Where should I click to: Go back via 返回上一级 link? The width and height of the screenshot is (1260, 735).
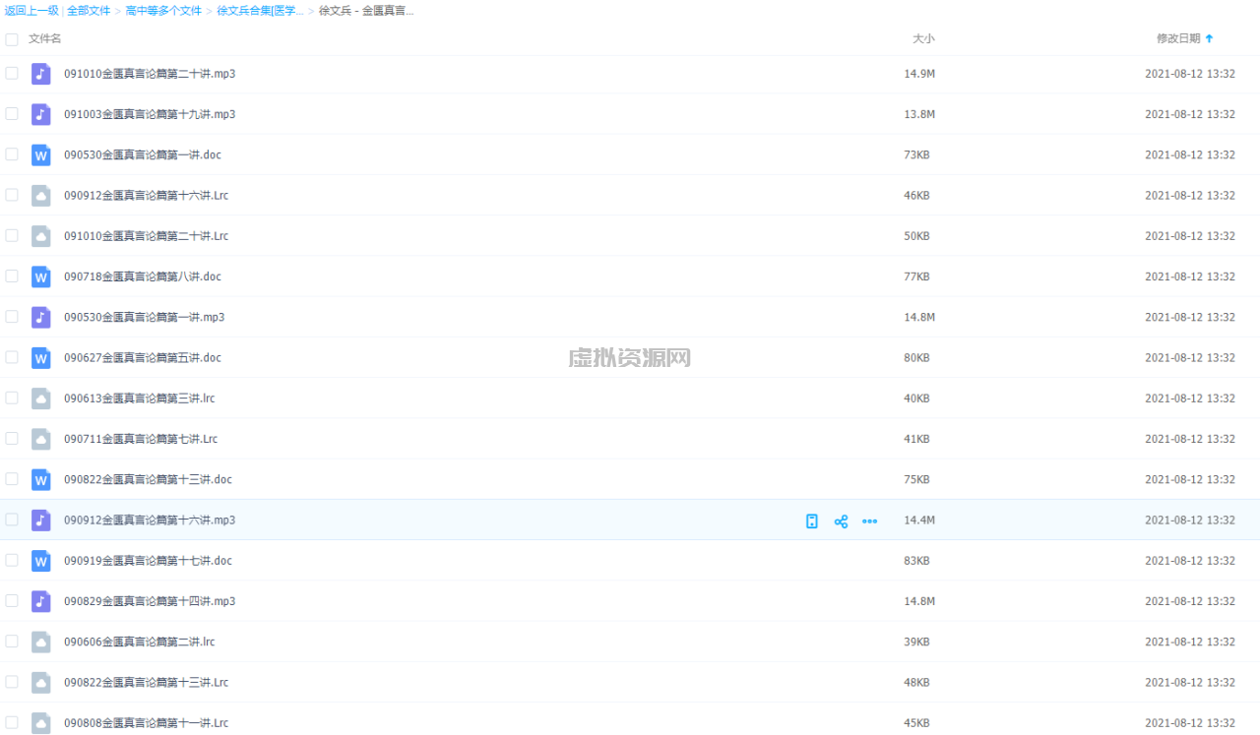click(x=31, y=11)
